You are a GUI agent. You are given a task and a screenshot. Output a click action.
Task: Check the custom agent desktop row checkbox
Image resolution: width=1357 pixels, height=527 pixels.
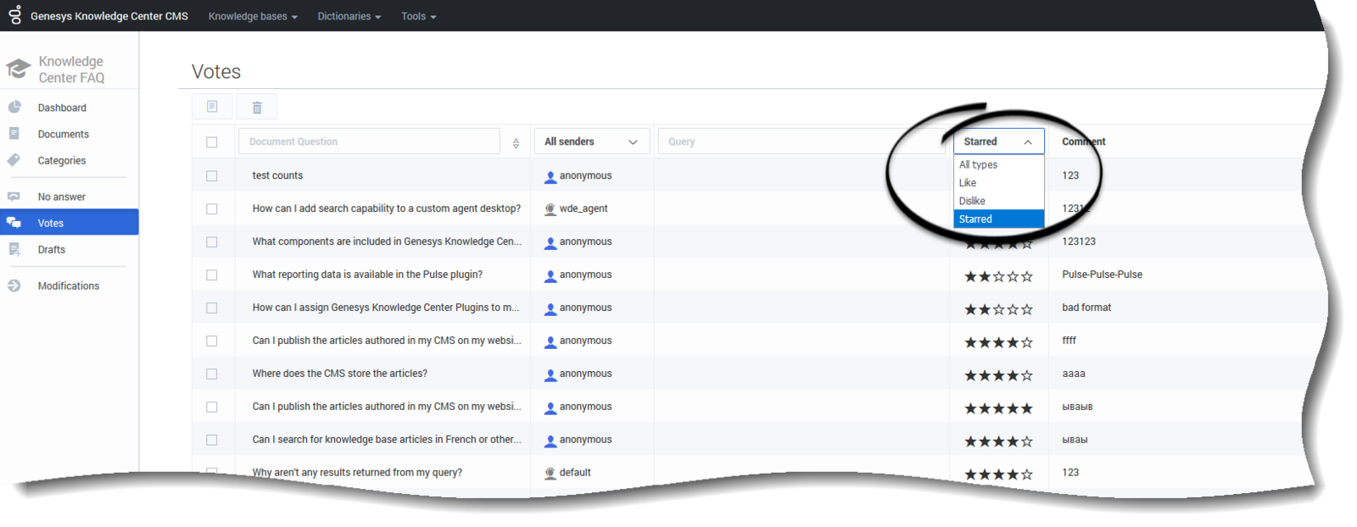click(x=212, y=209)
